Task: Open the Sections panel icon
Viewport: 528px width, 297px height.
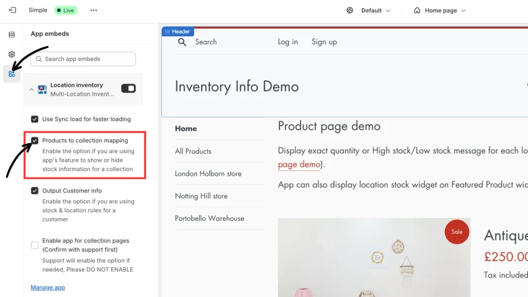Action: [x=12, y=35]
